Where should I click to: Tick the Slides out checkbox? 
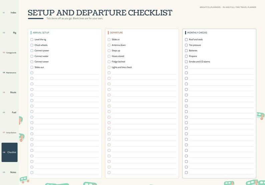[32, 67]
